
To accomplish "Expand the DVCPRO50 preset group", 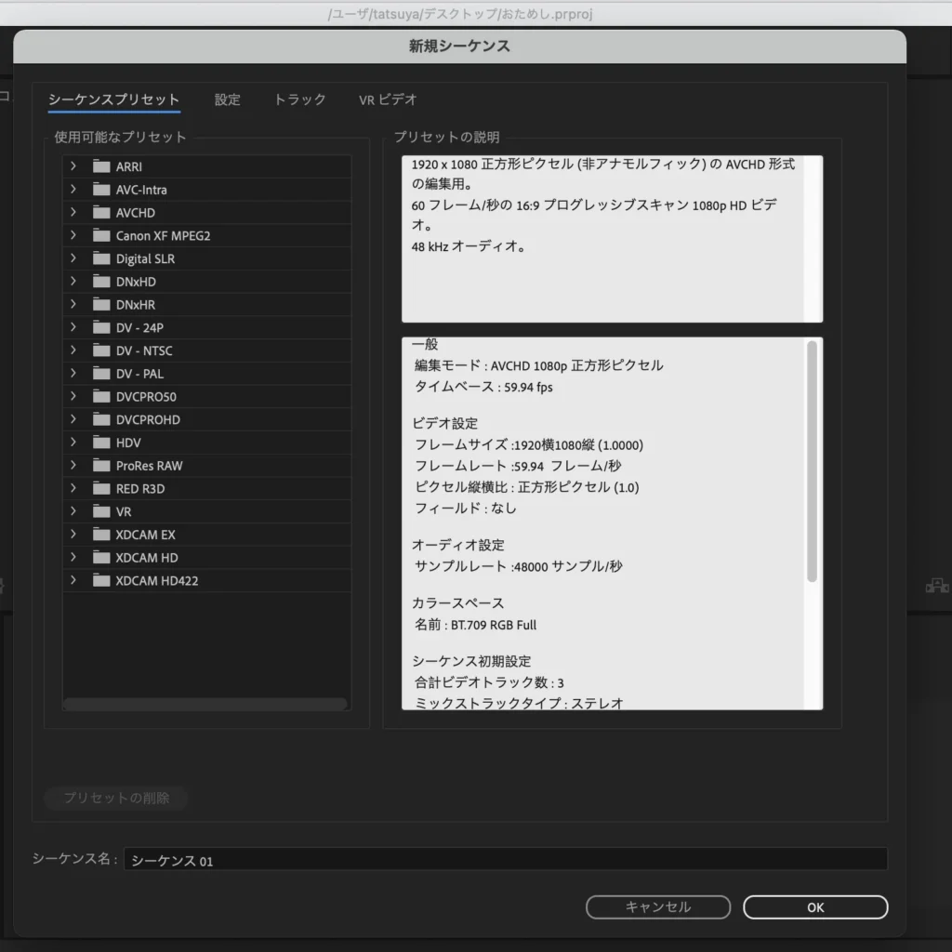I will pyautogui.click(x=73, y=397).
